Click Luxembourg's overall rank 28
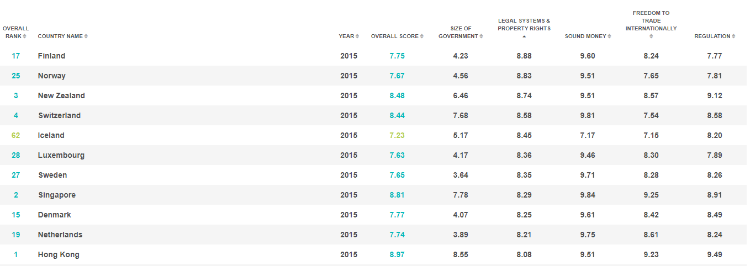This screenshot has width=750, height=266. [15, 155]
